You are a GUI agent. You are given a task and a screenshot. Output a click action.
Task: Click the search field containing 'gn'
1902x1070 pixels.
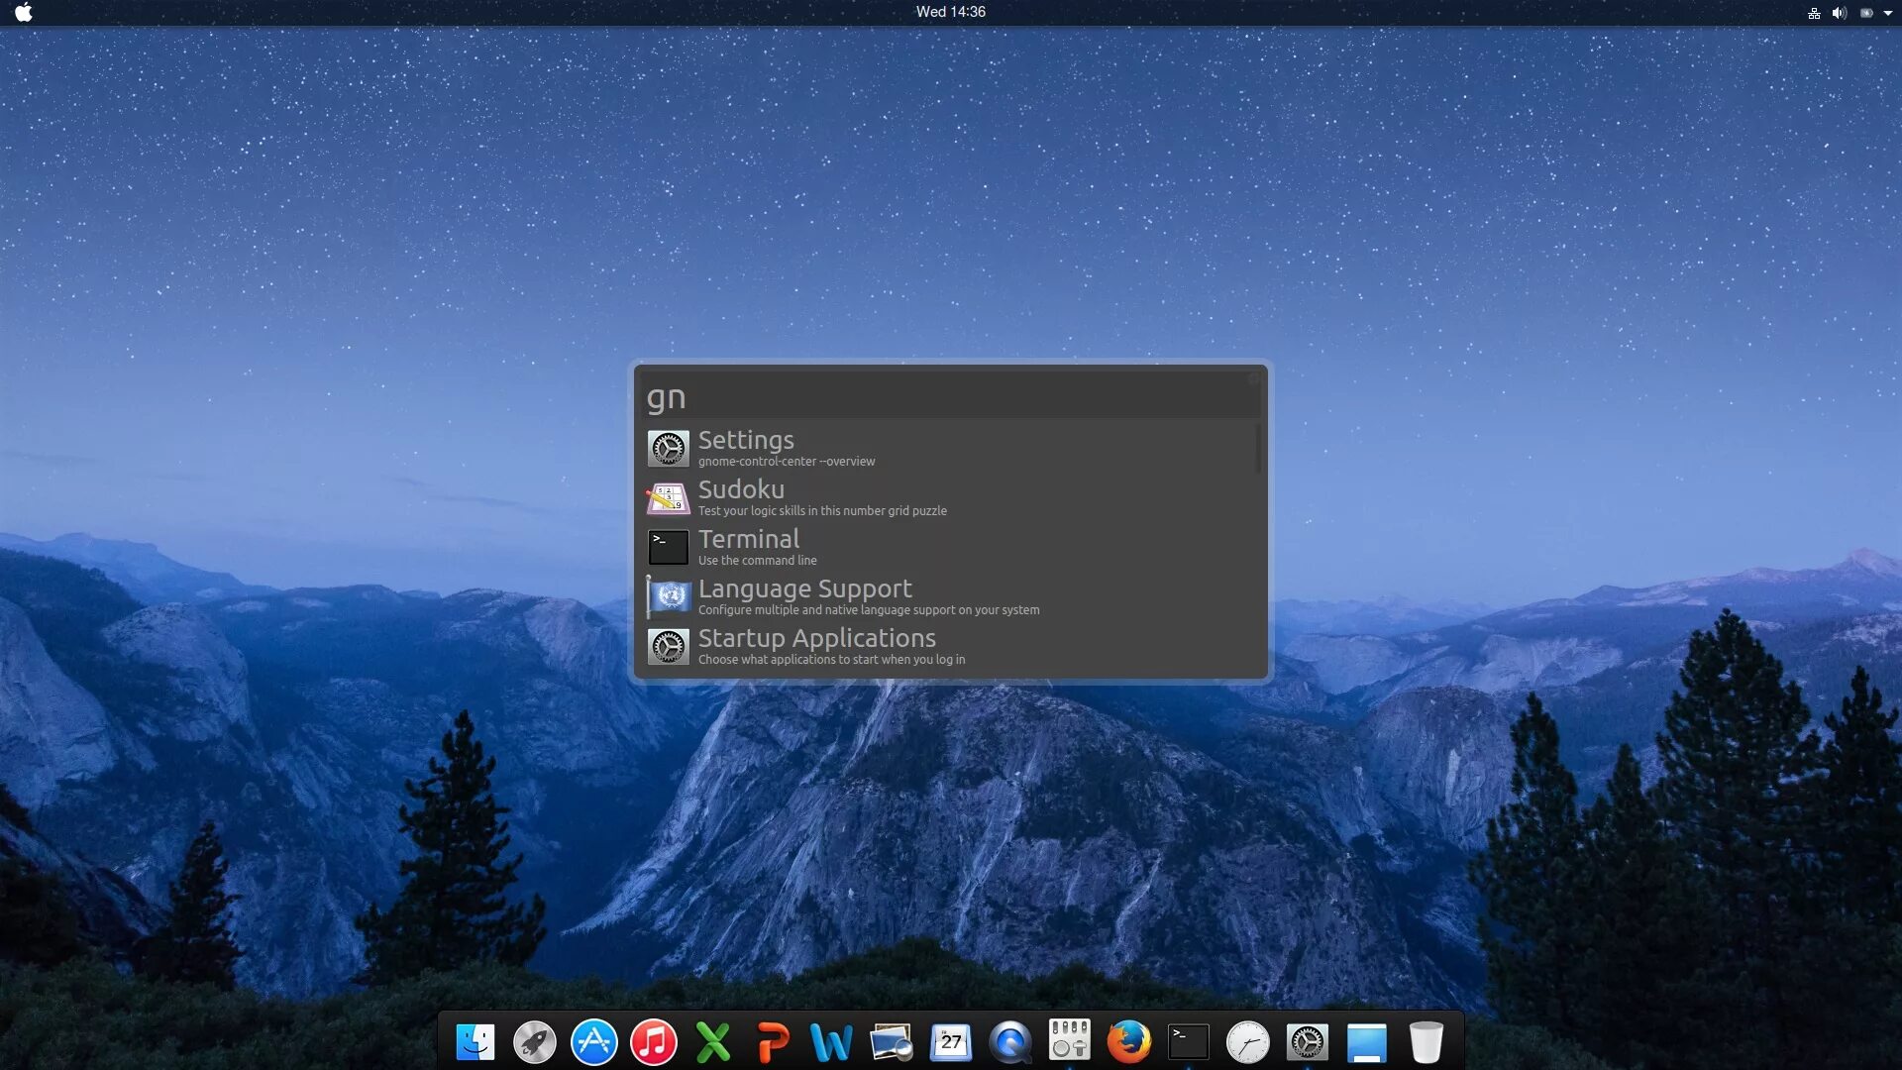pos(949,396)
